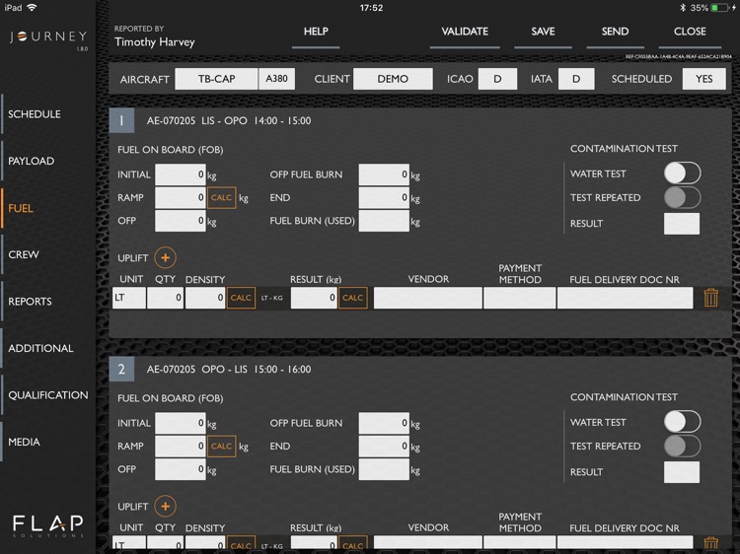
Task: Switch to the Qualification section
Action: coord(48,395)
